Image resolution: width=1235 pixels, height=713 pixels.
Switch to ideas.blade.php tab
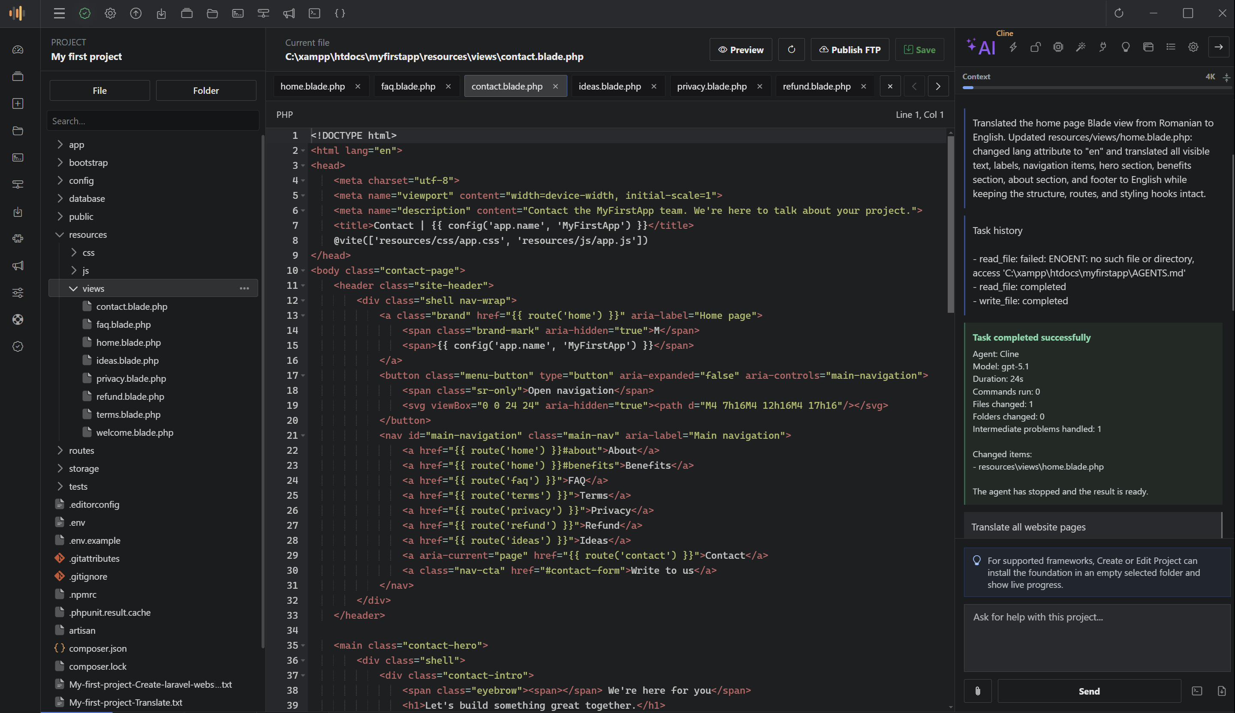tap(610, 86)
